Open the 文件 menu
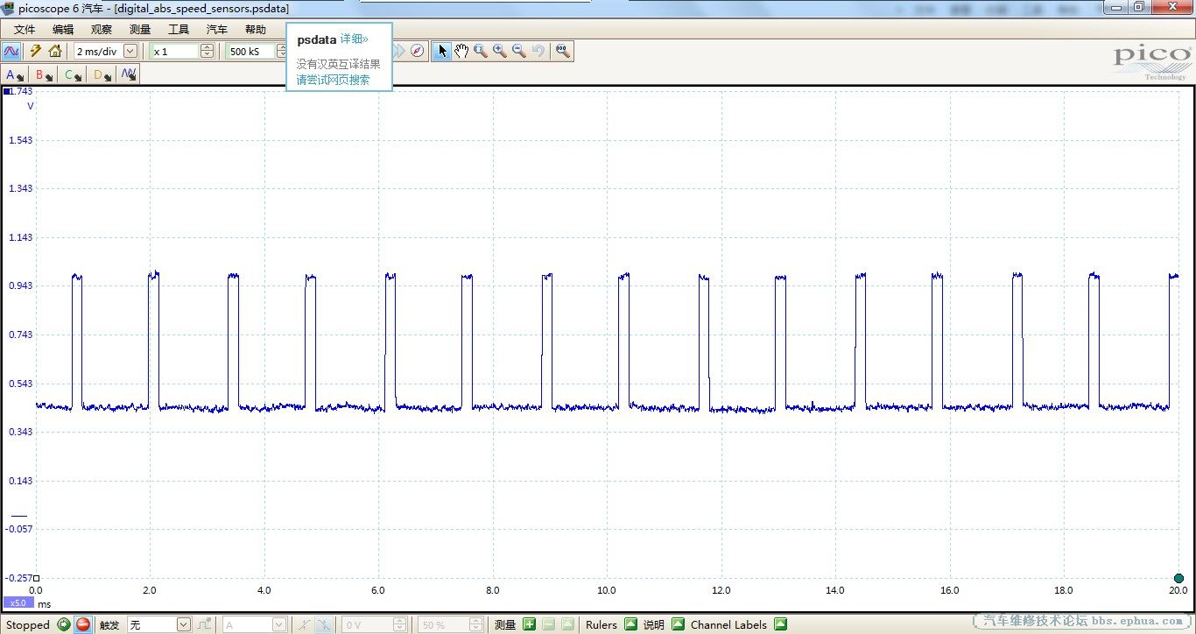Screen dimensions: 1196x634 pyautogui.click(x=25, y=29)
